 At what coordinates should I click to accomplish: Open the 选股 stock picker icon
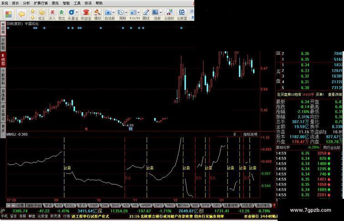pos(156,15)
